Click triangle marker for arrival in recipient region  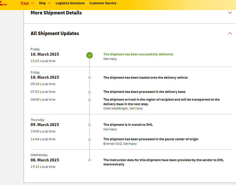pos(90,100)
